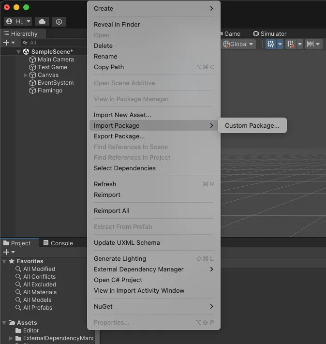Open External Dependency Manager submenu

point(153,269)
